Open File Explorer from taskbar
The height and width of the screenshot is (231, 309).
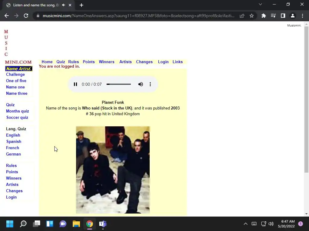tap(76, 224)
